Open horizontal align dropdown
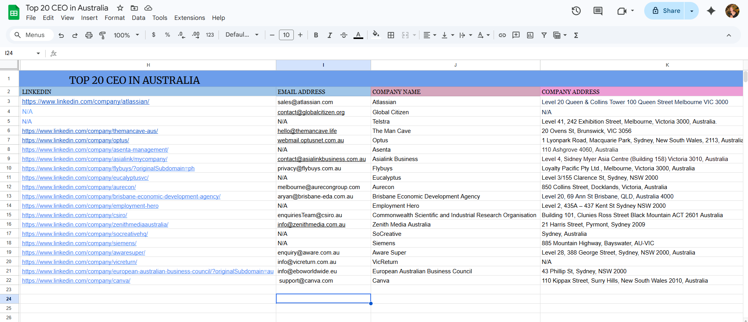Image resolution: width=748 pixels, height=322 pixels. 430,35
